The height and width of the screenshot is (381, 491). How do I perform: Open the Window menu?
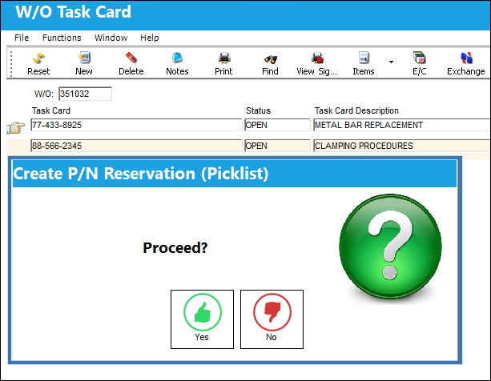(x=111, y=38)
